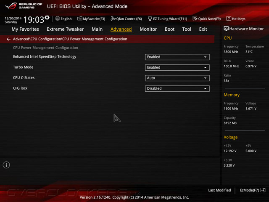Click Memory voltage value 1.671 V
The height and width of the screenshot is (202, 269).
pos(251,109)
